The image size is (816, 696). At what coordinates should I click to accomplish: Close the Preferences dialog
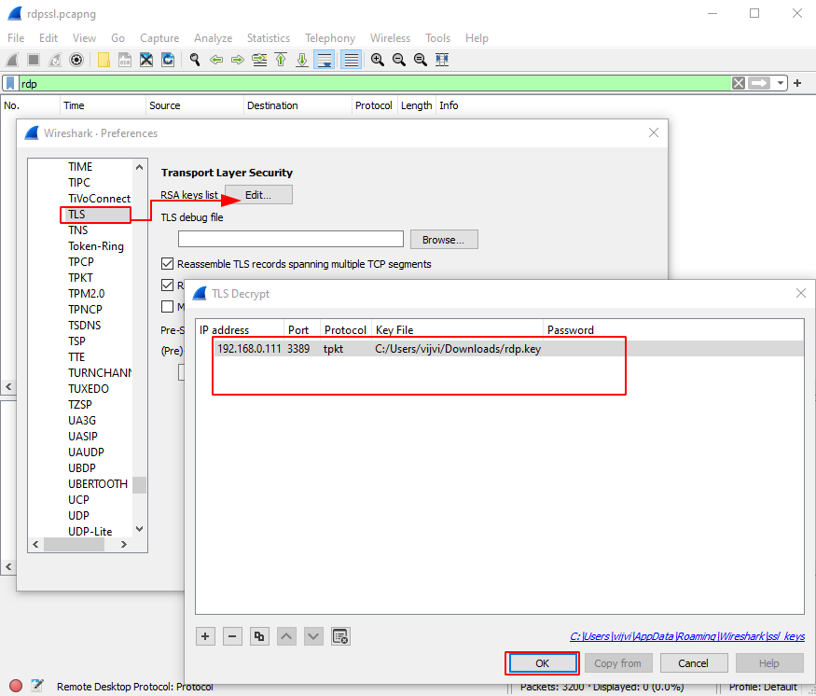654,132
